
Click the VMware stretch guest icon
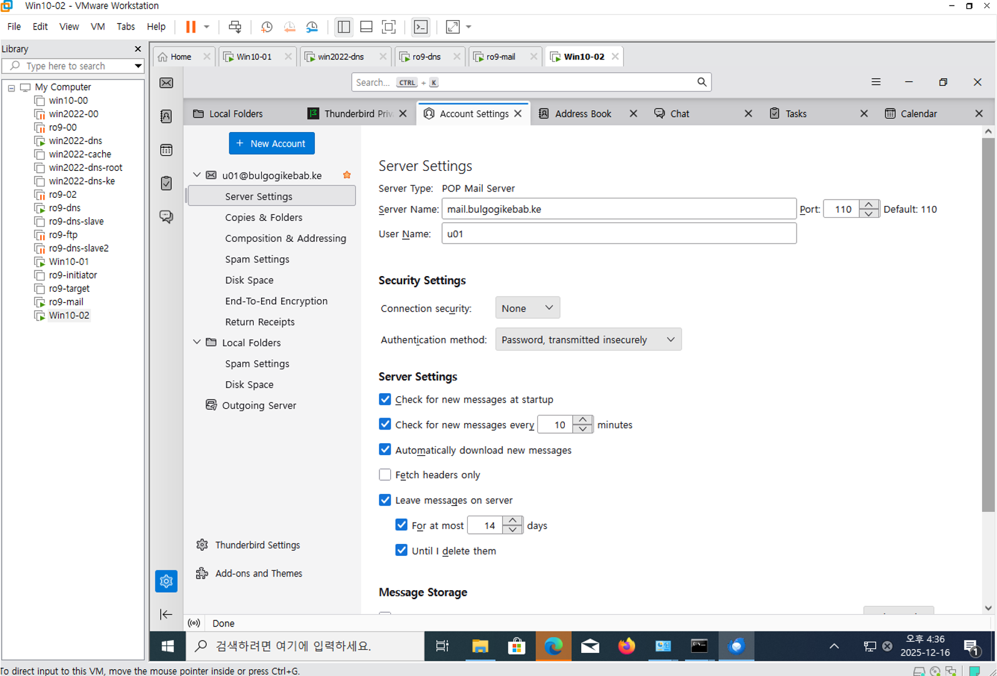coord(452,27)
